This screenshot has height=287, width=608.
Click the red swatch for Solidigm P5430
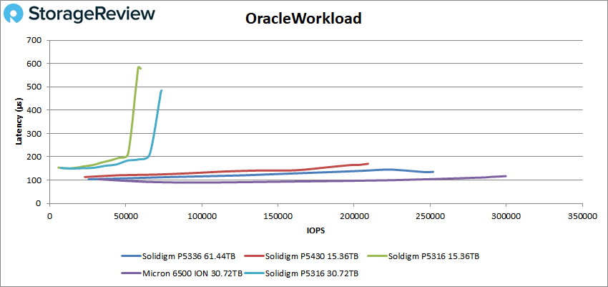[x=255, y=256]
